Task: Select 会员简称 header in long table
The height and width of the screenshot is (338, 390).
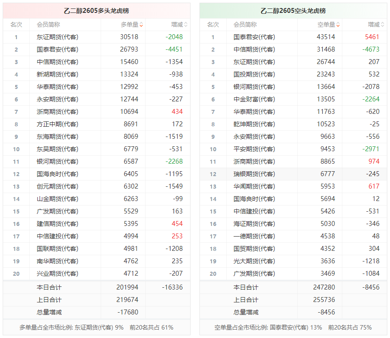Action: click(48, 24)
